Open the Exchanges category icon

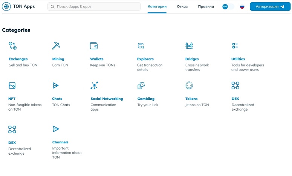click(13, 46)
